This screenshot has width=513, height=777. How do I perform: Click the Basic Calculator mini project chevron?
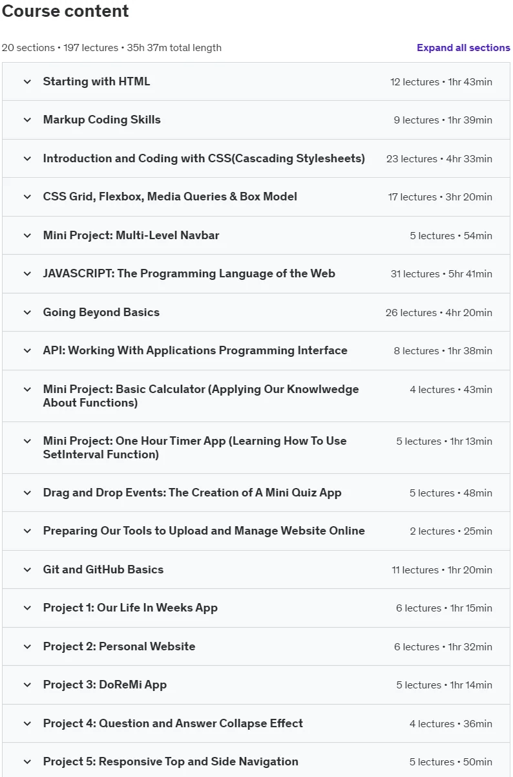(x=27, y=389)
